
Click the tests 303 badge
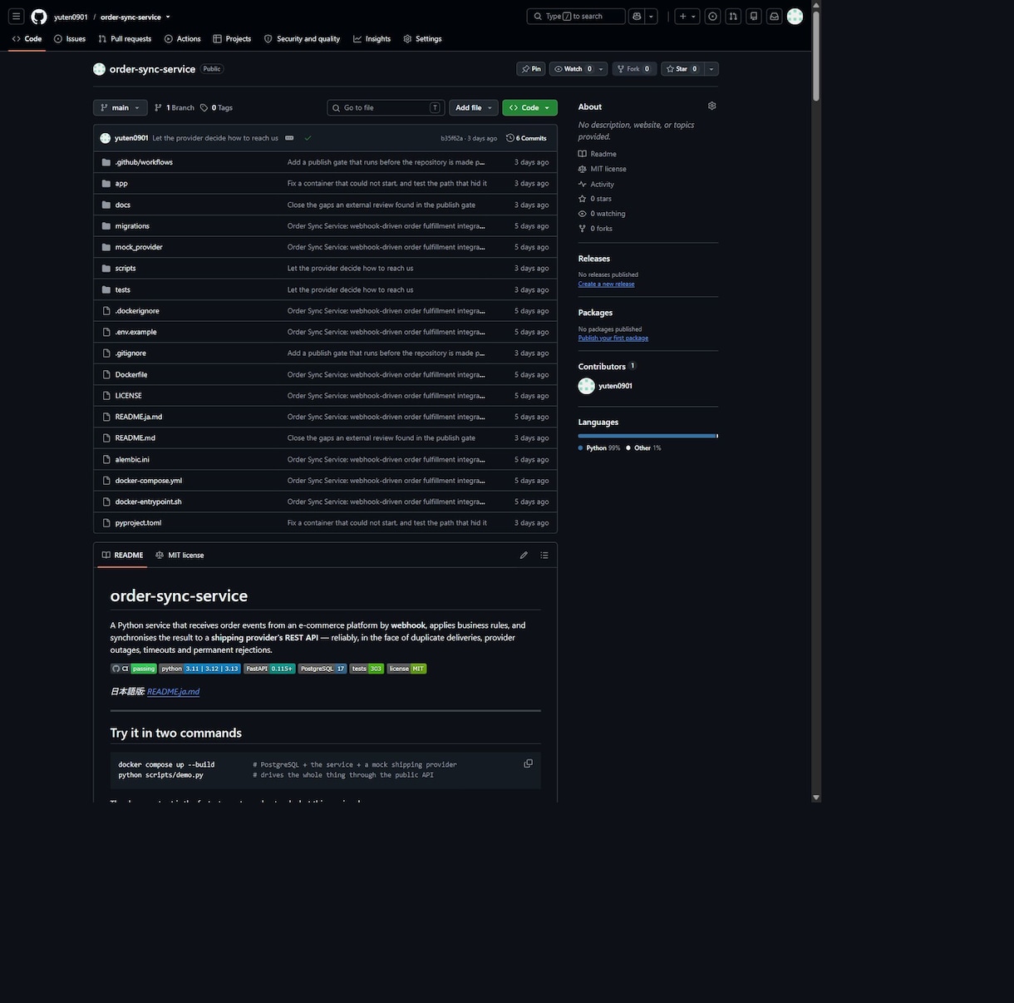click(x=367, y=669)
